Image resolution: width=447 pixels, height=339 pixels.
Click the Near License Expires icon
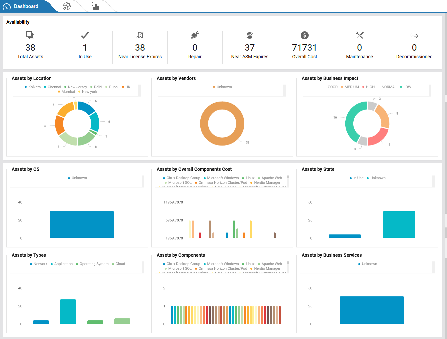pos(140,35)
